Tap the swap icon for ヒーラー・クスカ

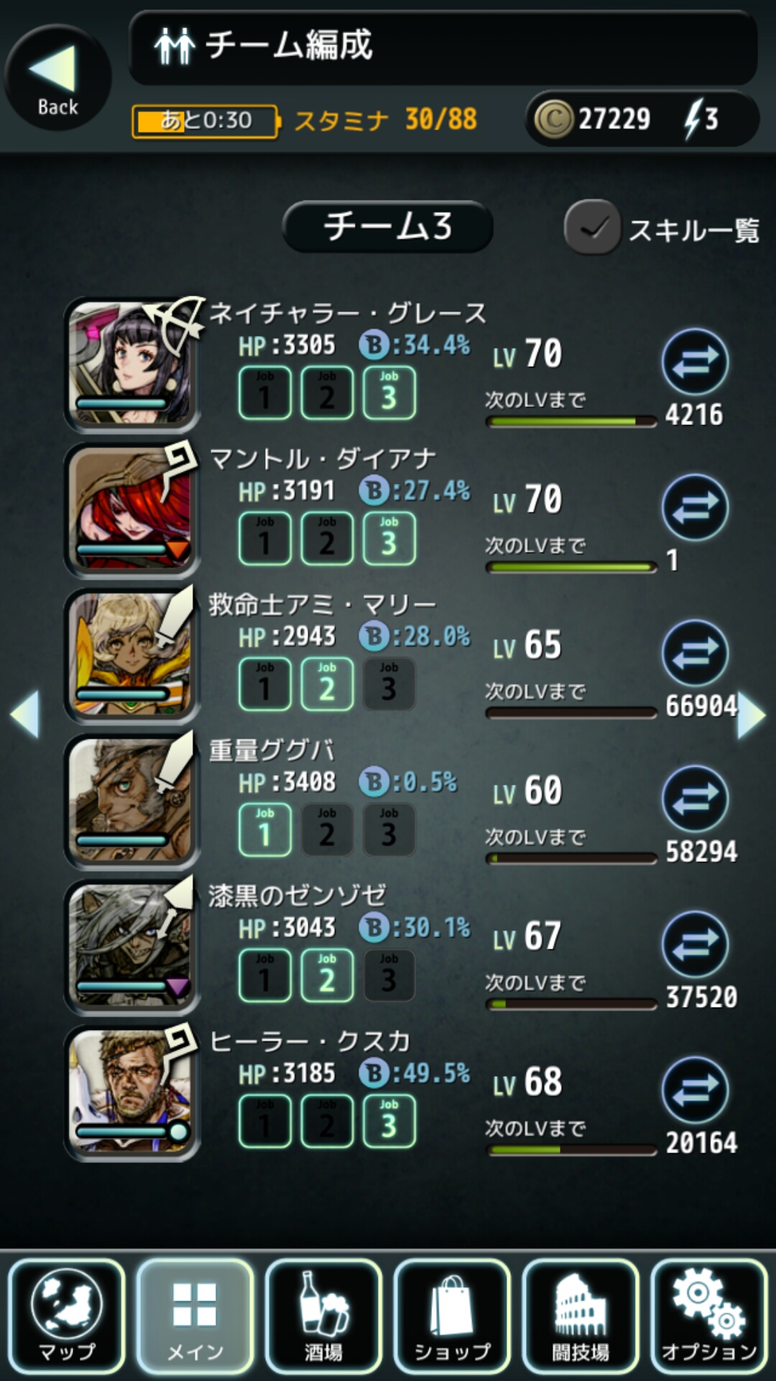(x=695, y=1090)
